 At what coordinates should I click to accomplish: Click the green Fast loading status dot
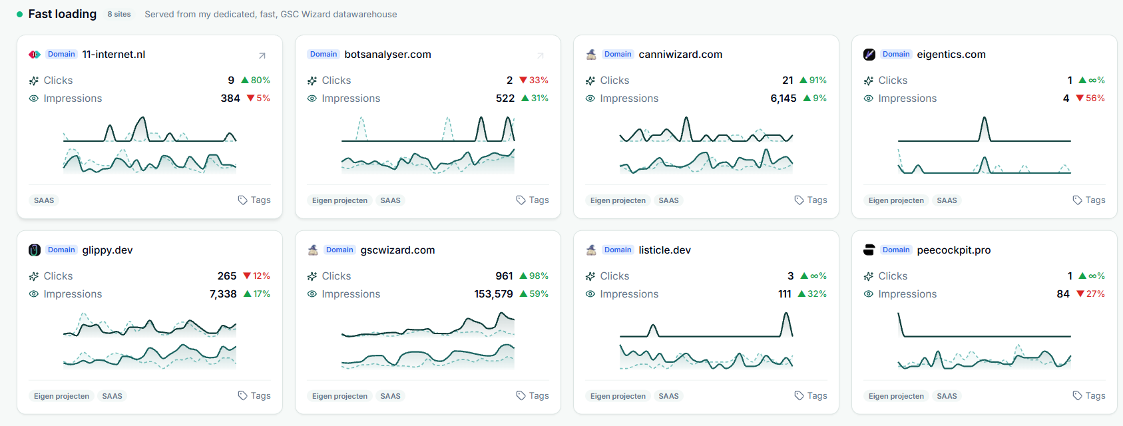tap(20, 14)
